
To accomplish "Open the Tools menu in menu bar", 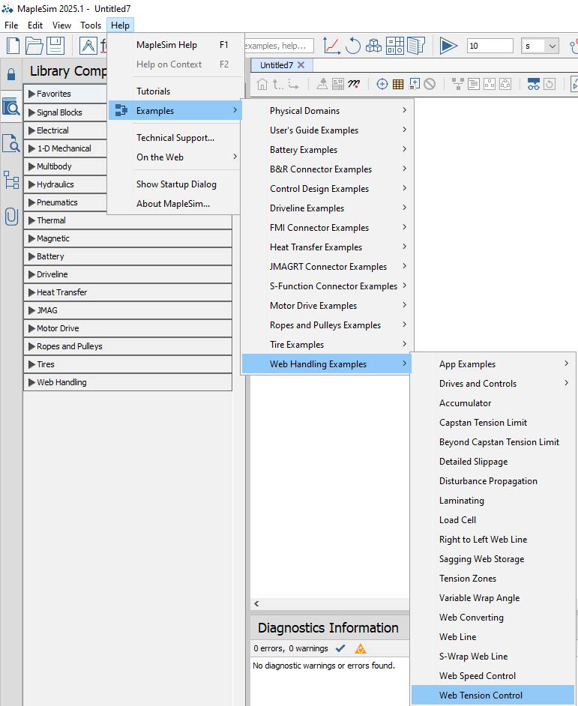I will (91, 25).
